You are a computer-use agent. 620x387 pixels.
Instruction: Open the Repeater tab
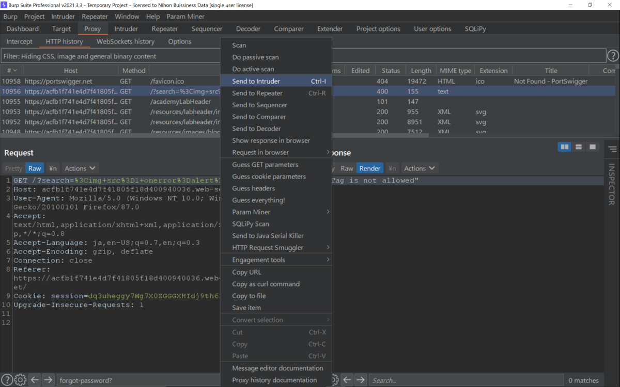coord(165,29)
